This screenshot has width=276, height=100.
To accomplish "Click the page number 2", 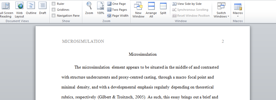I will (x=223, y=41).
